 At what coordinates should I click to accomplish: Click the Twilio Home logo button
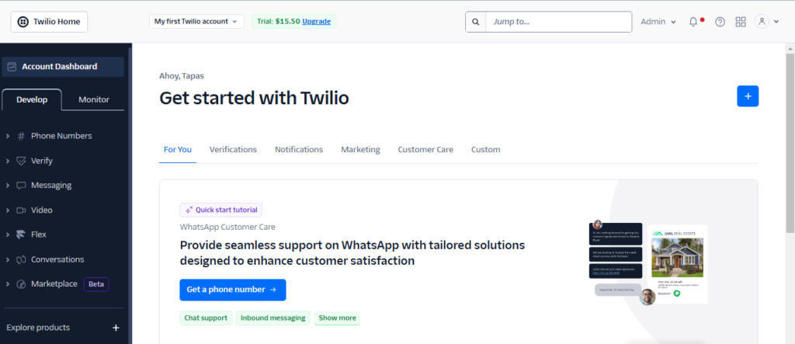pos(49,22)
